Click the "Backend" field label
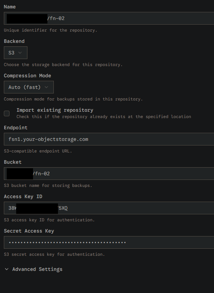 (x=14, y=41)
